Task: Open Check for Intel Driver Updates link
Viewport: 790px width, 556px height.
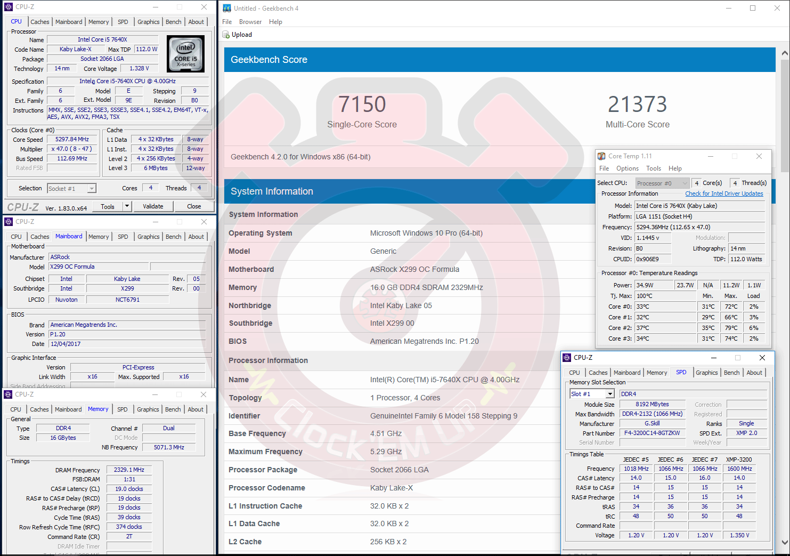Action: coord(723,194)
